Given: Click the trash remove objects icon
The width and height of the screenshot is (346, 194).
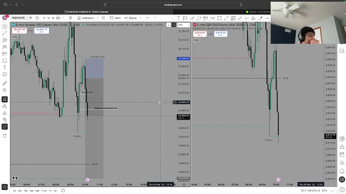Looking at the screenshot, I should click(x=5, y=136).
